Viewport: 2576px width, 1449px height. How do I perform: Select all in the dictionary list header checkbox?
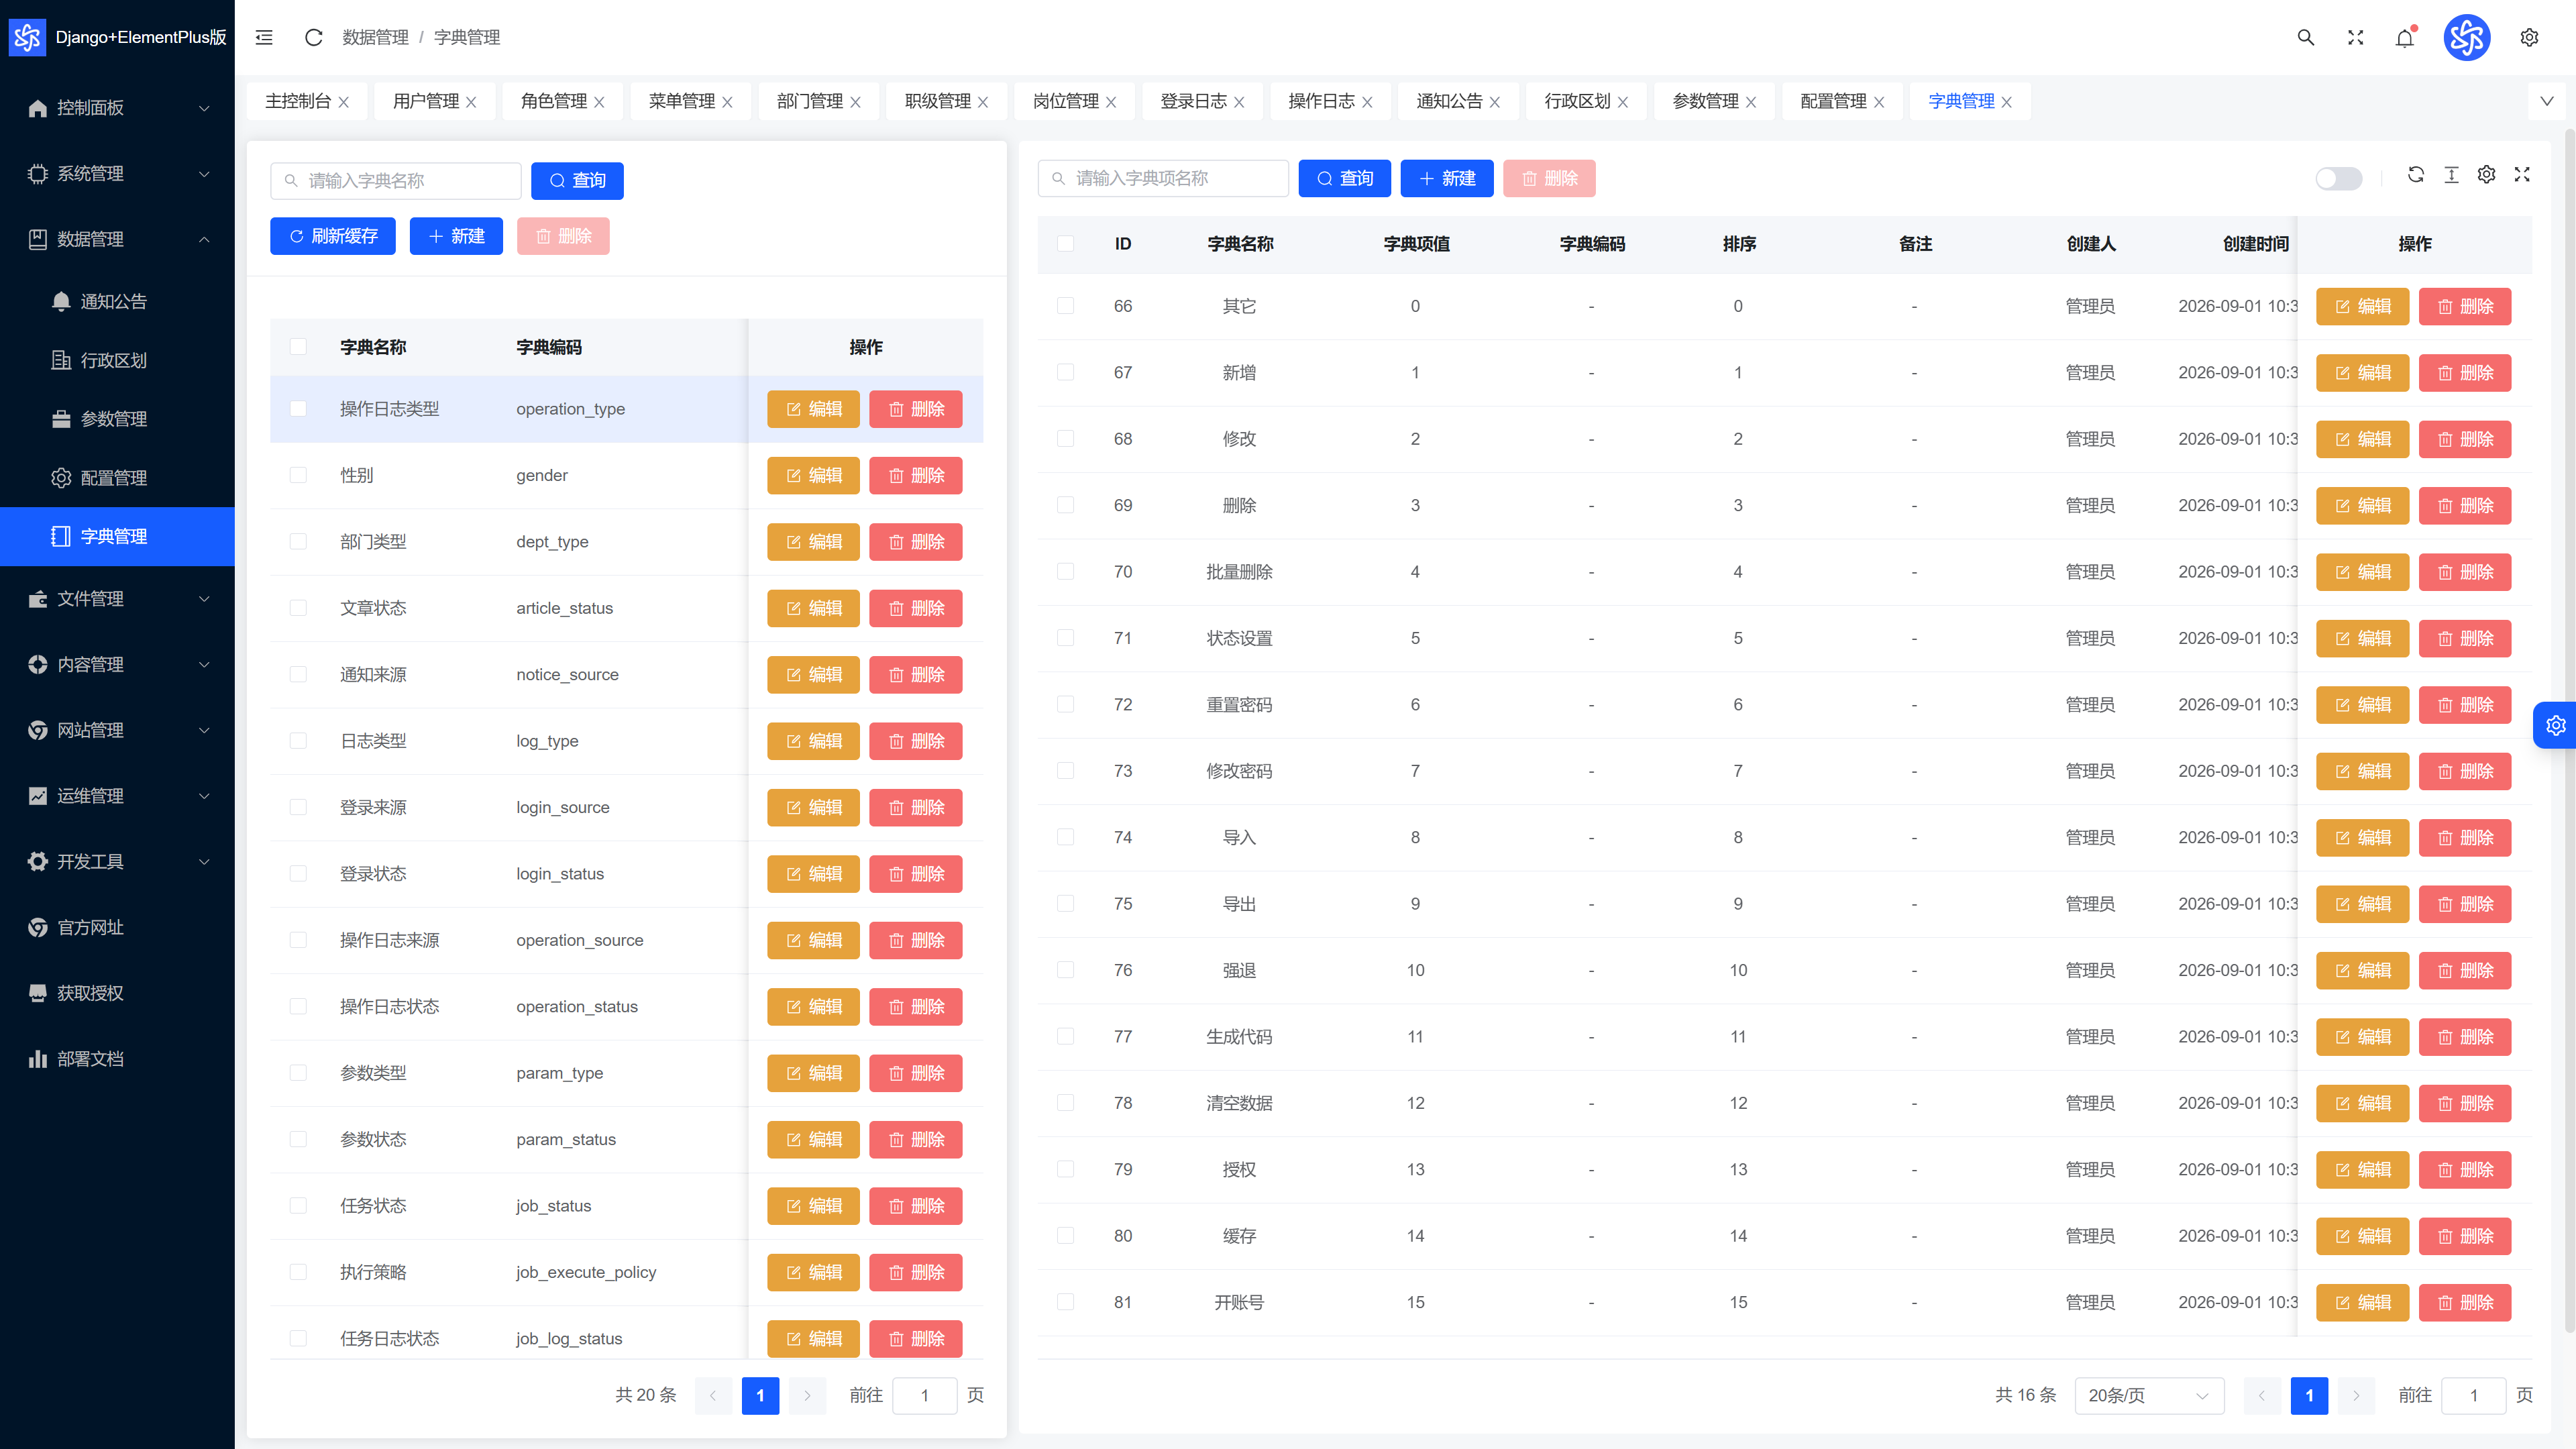pyautogui.click(x=298, y=347)
